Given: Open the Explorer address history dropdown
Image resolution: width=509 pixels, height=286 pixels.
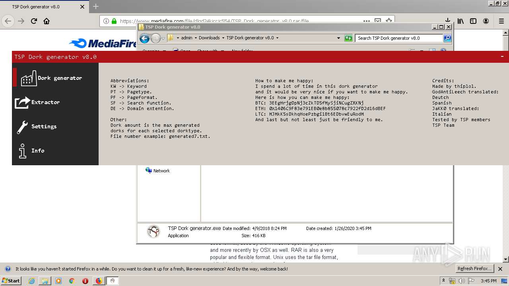Looking at the screenshot, I should (x=338, y=38).
